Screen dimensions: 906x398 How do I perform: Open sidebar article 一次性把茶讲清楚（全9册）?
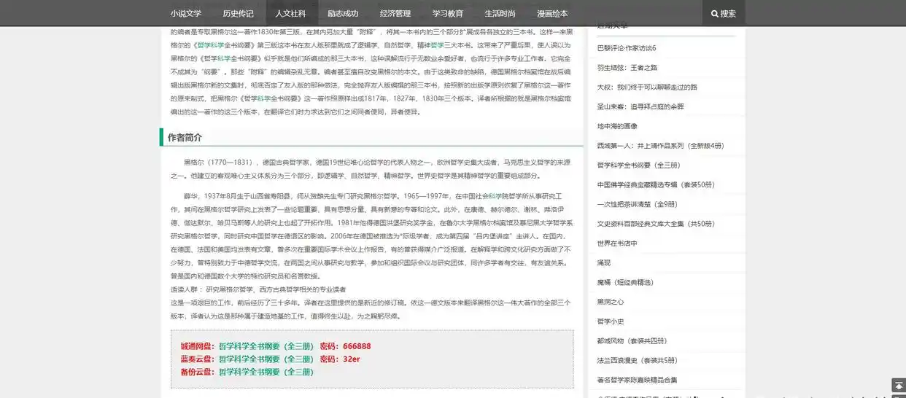(x=637, y=204)
